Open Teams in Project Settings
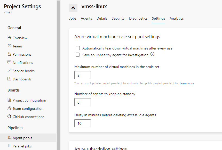The width and height of the screenshot is (222, 150). coord(18,46)
